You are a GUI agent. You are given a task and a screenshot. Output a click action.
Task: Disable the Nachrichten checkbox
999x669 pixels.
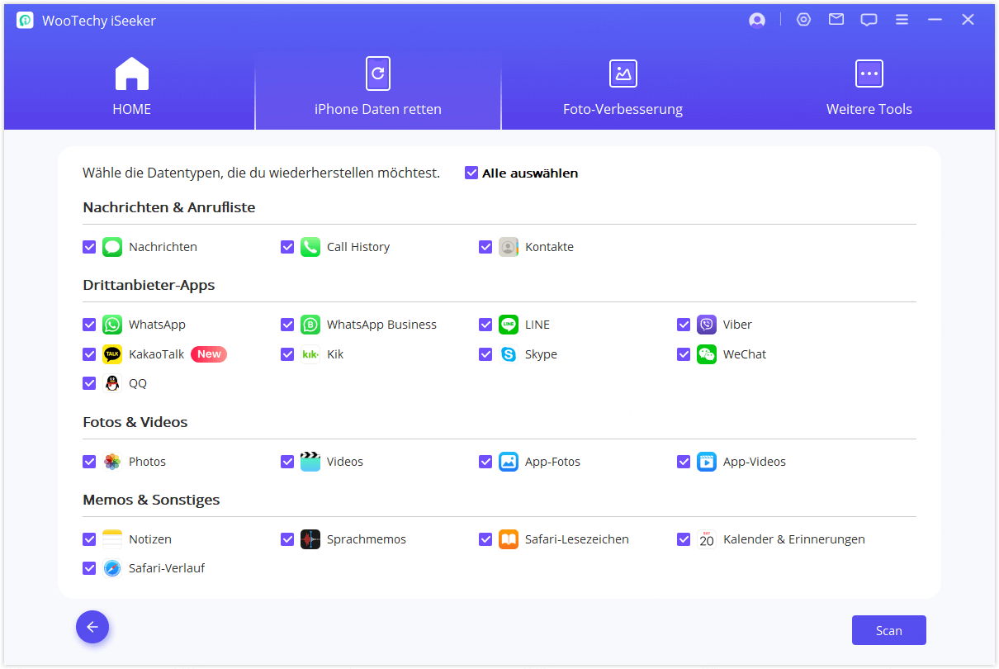pyautogui.click(x=89, y=246)
